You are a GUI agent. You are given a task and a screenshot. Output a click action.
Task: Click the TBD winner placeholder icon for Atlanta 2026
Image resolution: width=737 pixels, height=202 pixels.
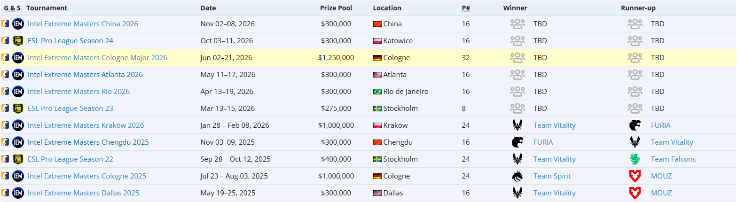coord(517,75)
